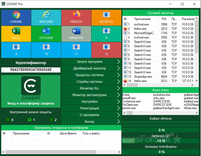Open the IEXPLORE browser tile
The height and width of the screenshot is (156, 201).
click(x=46, y=17)
